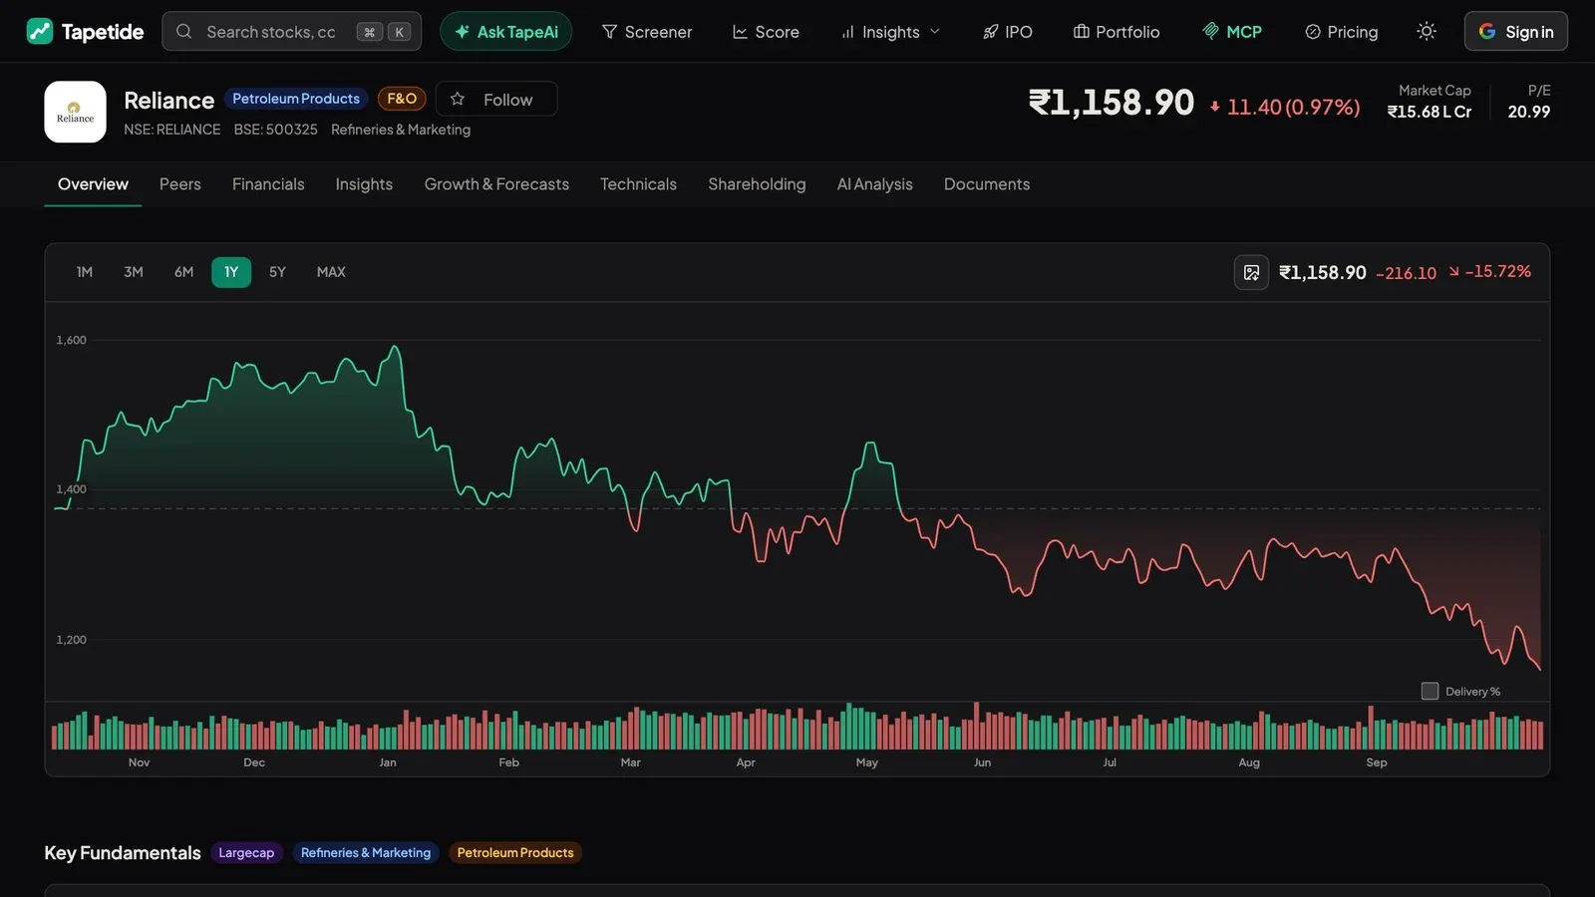Click the -15.72% chart change value

pyautogui.click(x=1490, y=271)
